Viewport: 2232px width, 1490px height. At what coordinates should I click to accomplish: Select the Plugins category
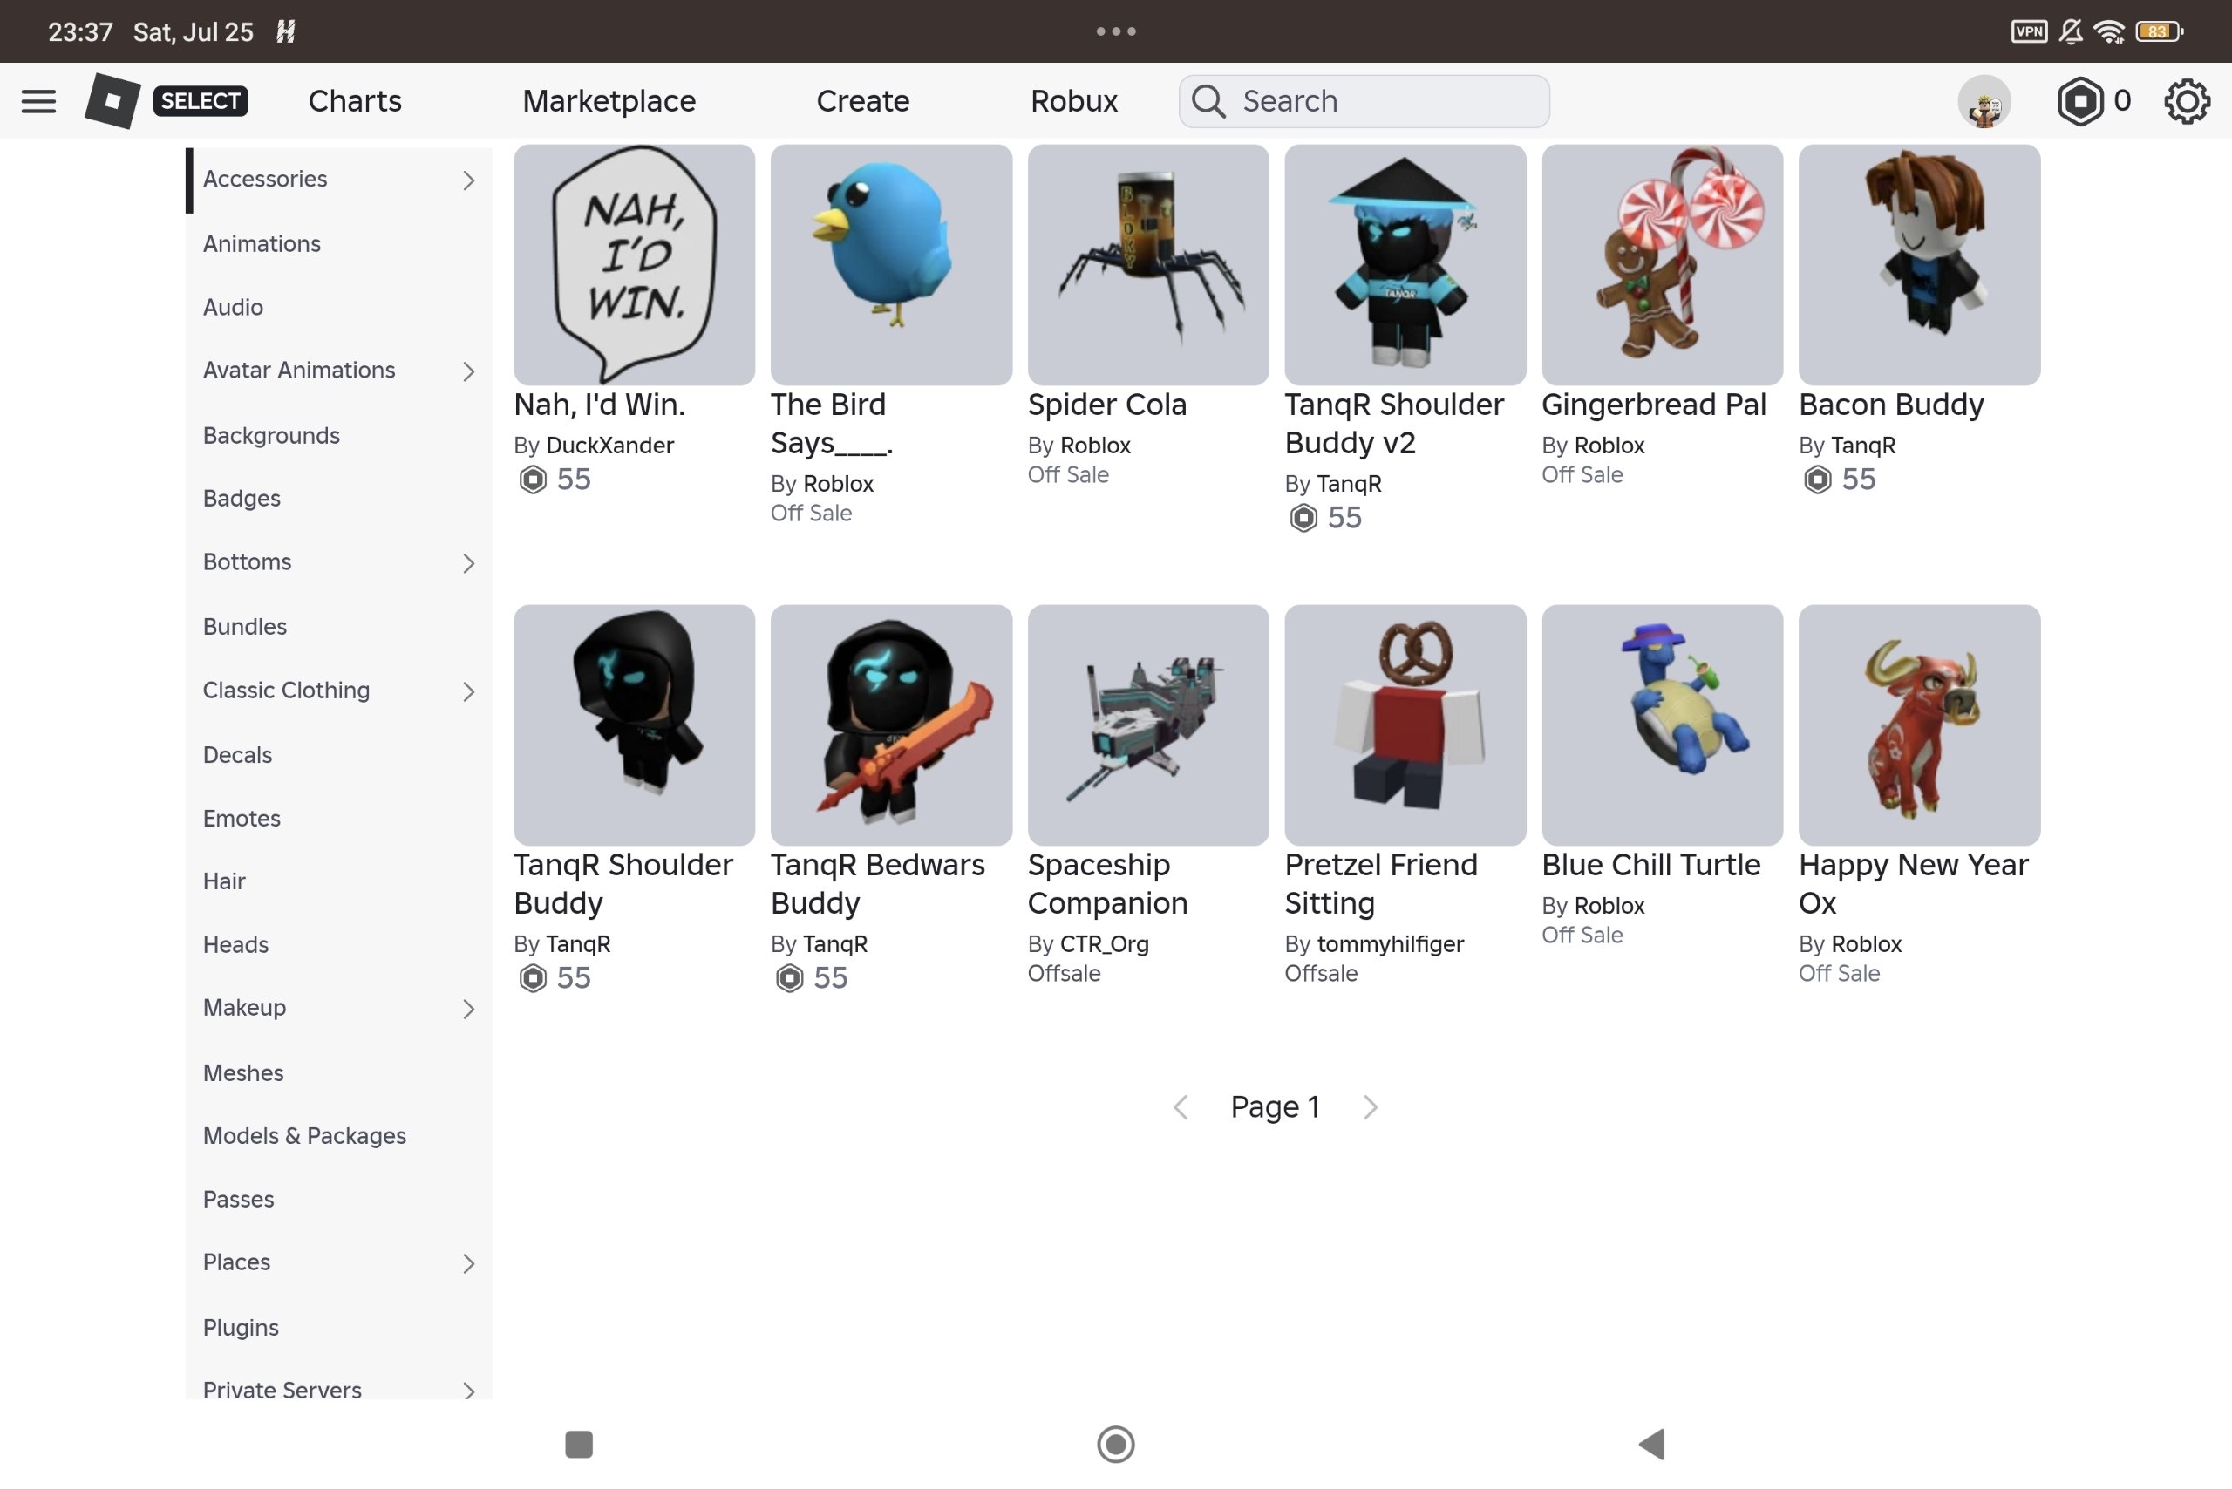241,1328
